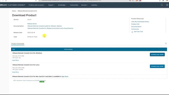Open Remote Console for vRealize Automation link
This screenshot has width=169, height=95.
click(50, 28)
